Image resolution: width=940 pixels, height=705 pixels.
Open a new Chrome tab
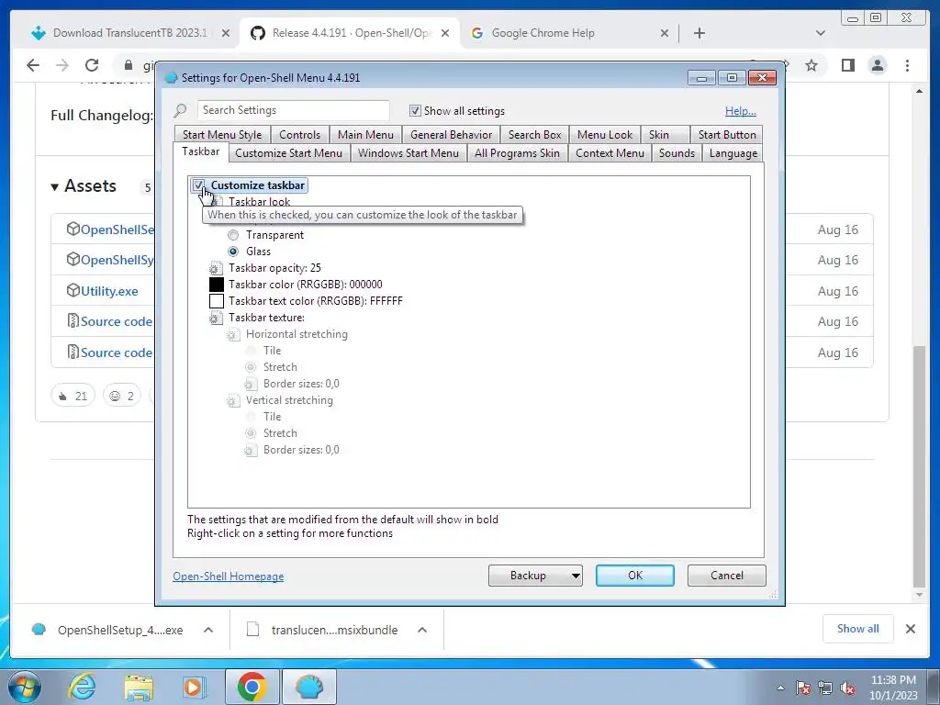pos(699,33)
